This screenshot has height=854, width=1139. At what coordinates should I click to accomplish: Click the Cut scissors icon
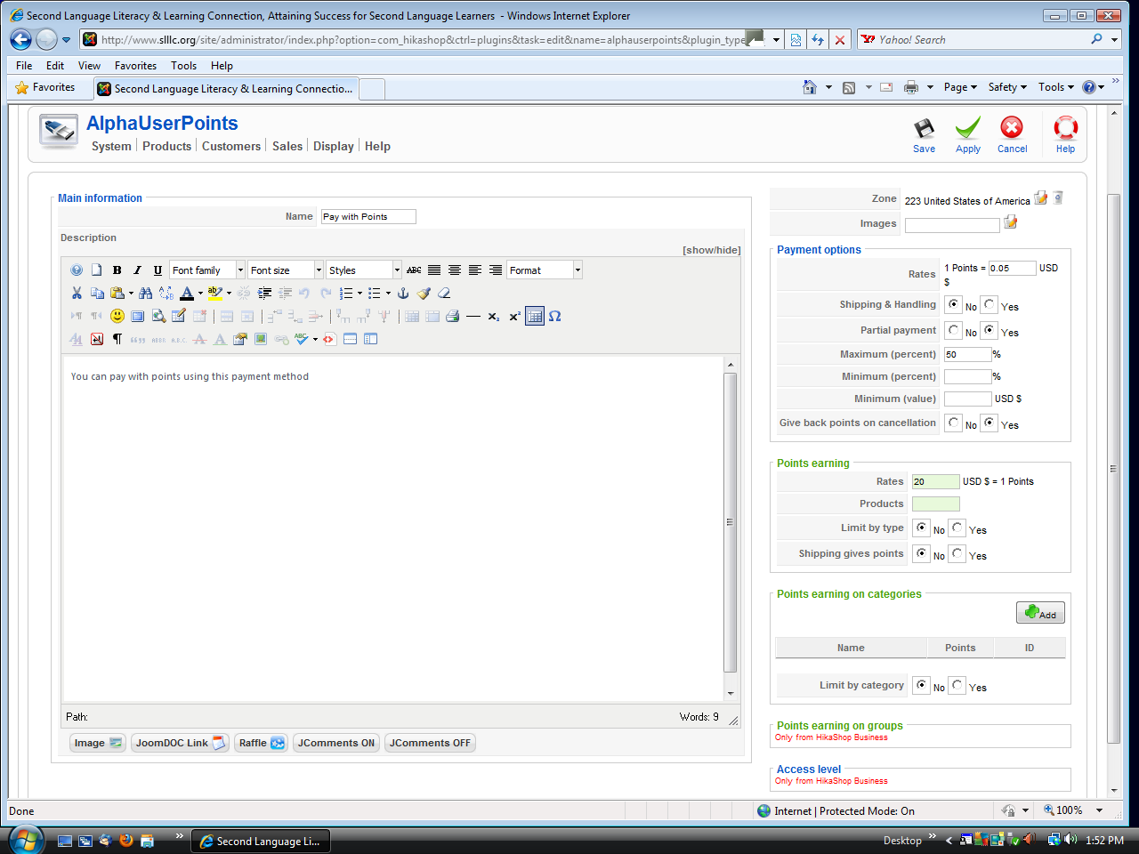[x=77, y=294]
